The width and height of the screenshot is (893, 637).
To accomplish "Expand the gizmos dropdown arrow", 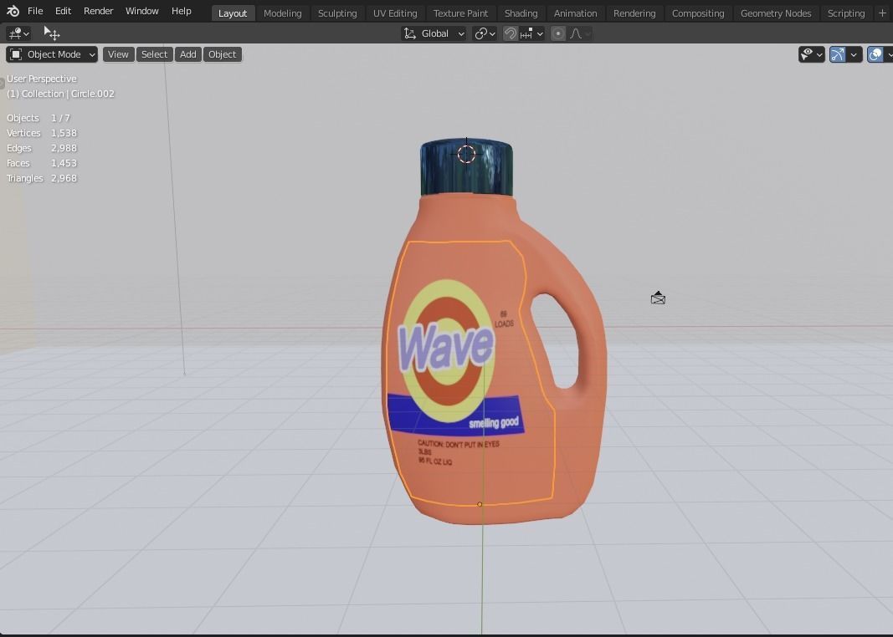I will 855,54.
